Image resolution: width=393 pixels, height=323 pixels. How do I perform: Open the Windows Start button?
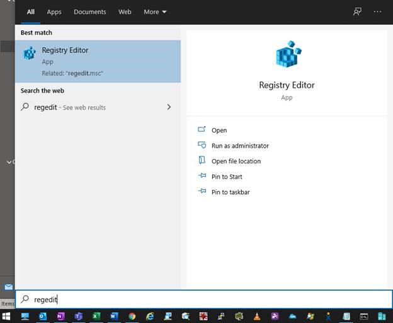(6, 316)
